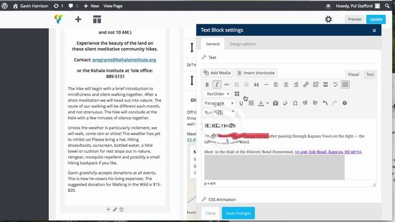The width and height of the screenshot is (395, 222).
Task: Toggle underline formatting
Action: pyautogui.click(x=241, y=103)
